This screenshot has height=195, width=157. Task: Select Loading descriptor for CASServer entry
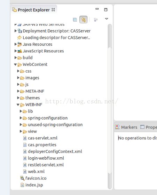(56, 37)
